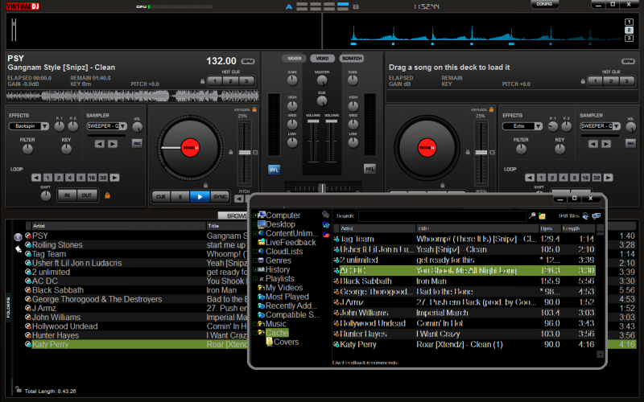Toggle PFL headphone cue for left deck
The image size is (644, 402).
(274, 169)
